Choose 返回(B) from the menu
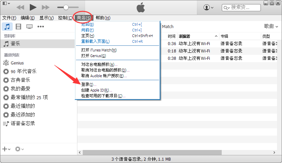 (x=118, y=24)
